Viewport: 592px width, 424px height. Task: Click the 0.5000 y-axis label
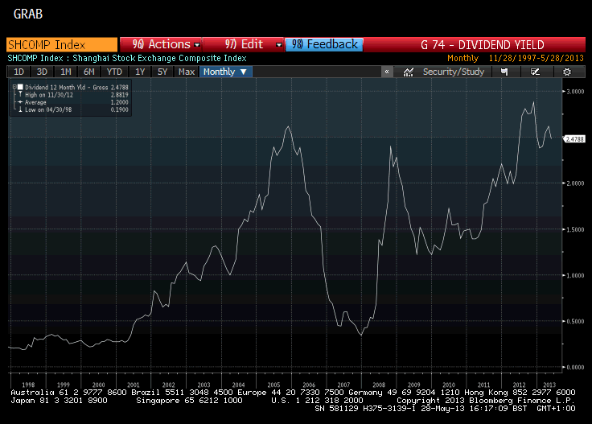[575, 321]
